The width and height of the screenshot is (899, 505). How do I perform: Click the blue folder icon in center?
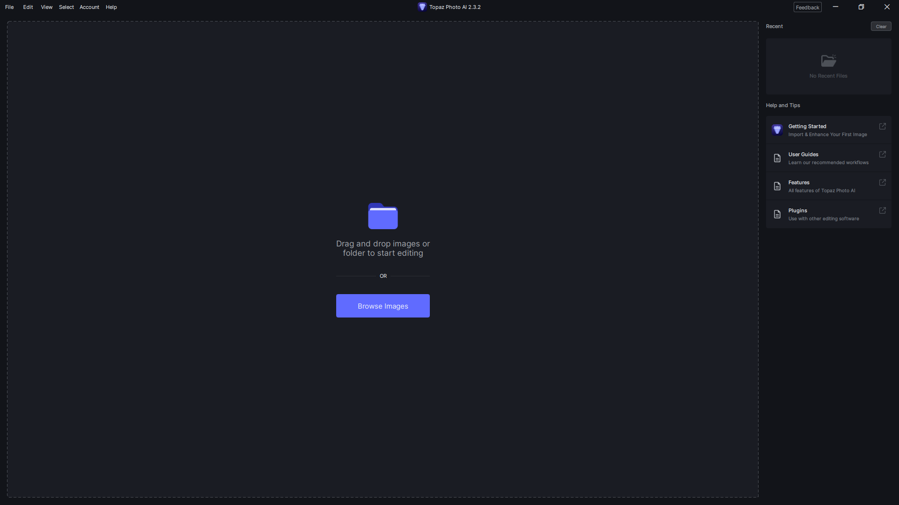coord(383,216)
